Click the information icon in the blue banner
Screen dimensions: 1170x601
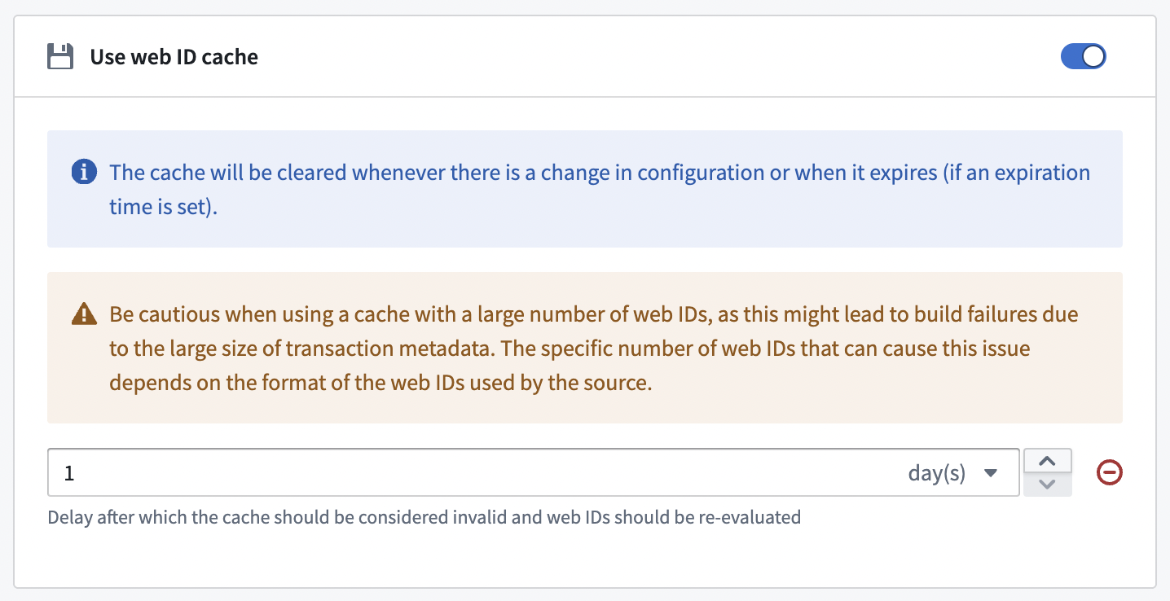coord(83,172)
